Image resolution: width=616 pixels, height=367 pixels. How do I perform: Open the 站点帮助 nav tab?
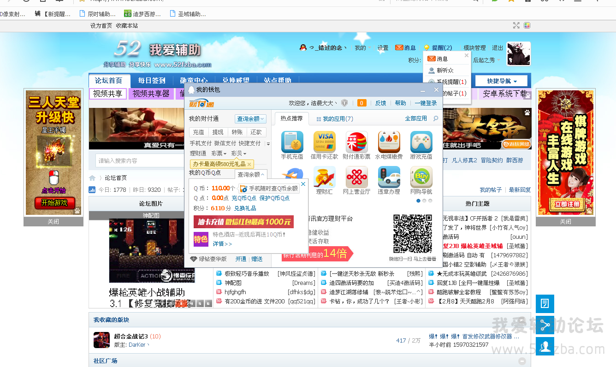point(278,80)
